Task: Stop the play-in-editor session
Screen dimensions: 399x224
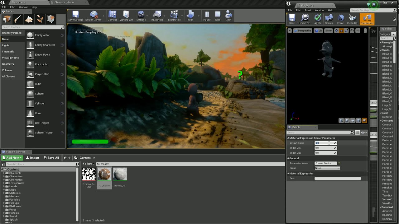Action: tap(218, 16)
